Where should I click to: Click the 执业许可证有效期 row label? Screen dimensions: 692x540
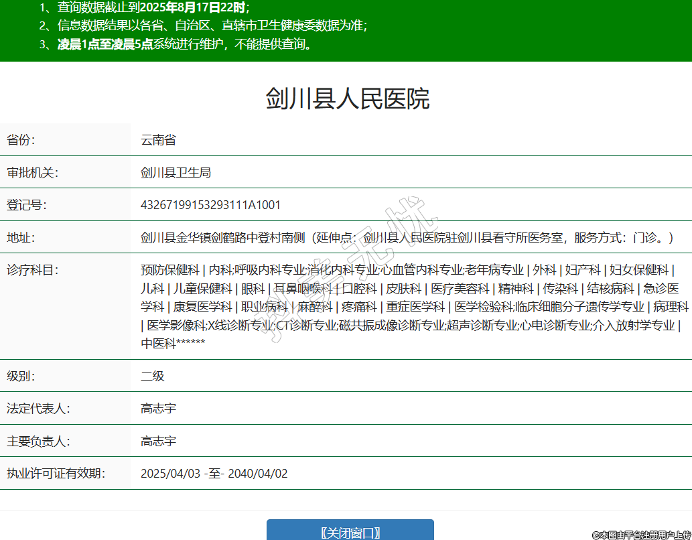[56, 474]
